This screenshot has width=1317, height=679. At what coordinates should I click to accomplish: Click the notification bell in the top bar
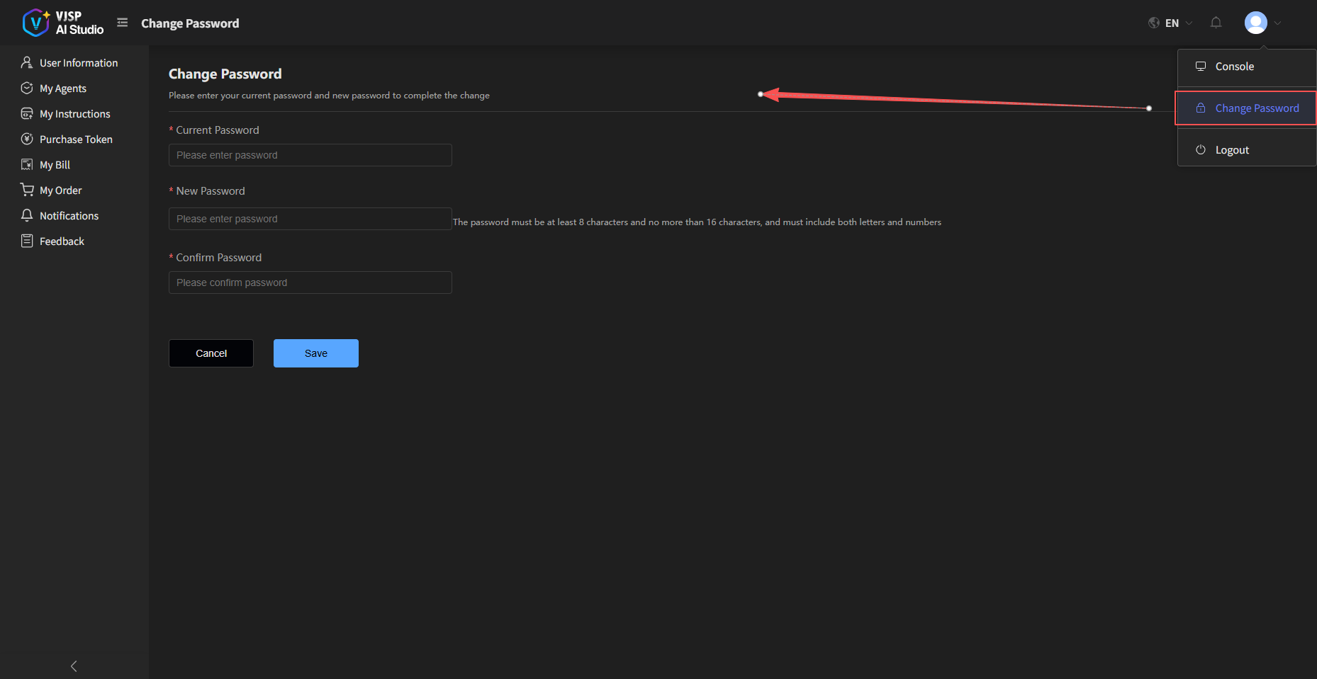tap(1216, 22)
